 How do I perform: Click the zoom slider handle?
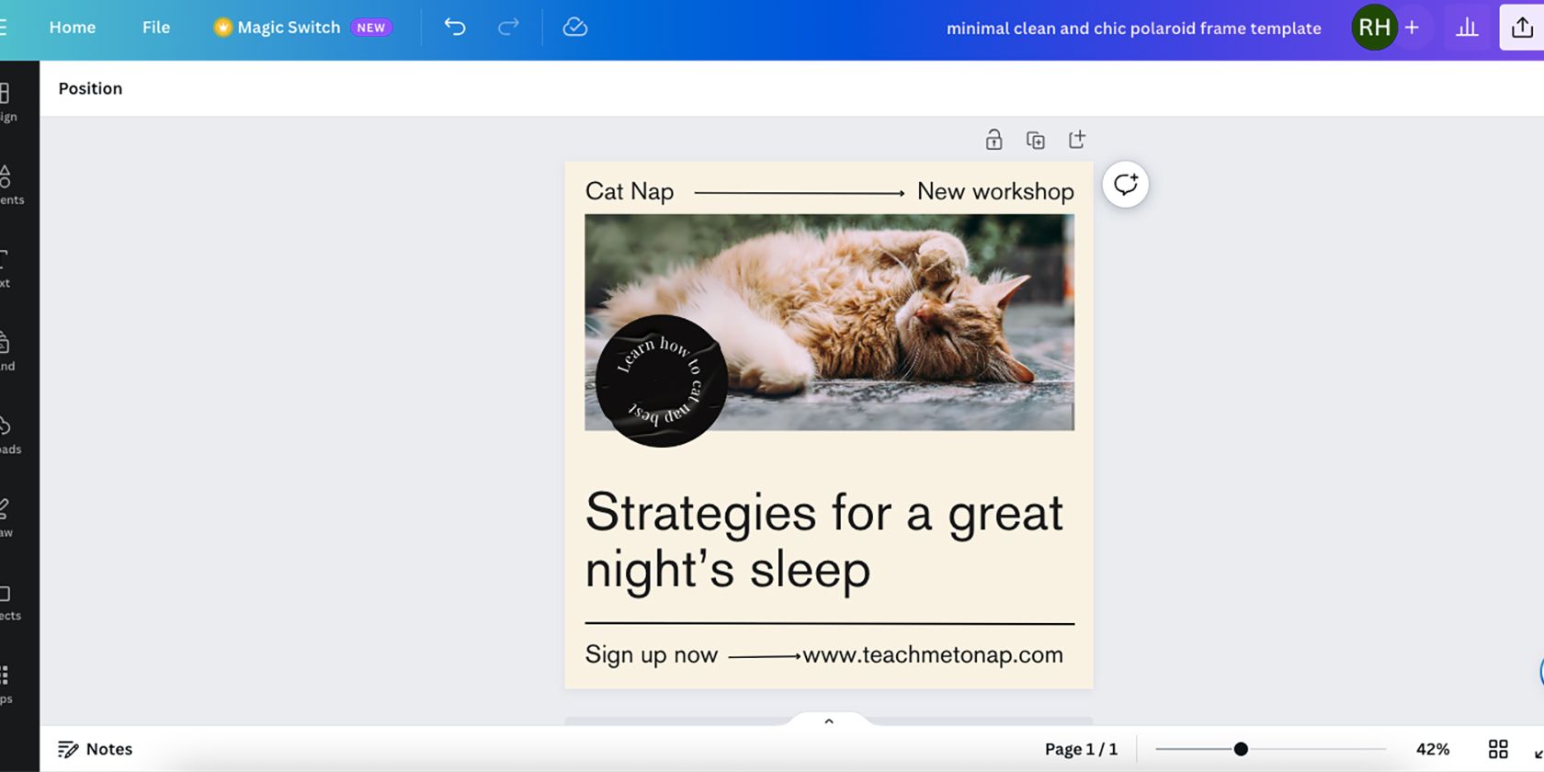click(x=1241, y=749)
